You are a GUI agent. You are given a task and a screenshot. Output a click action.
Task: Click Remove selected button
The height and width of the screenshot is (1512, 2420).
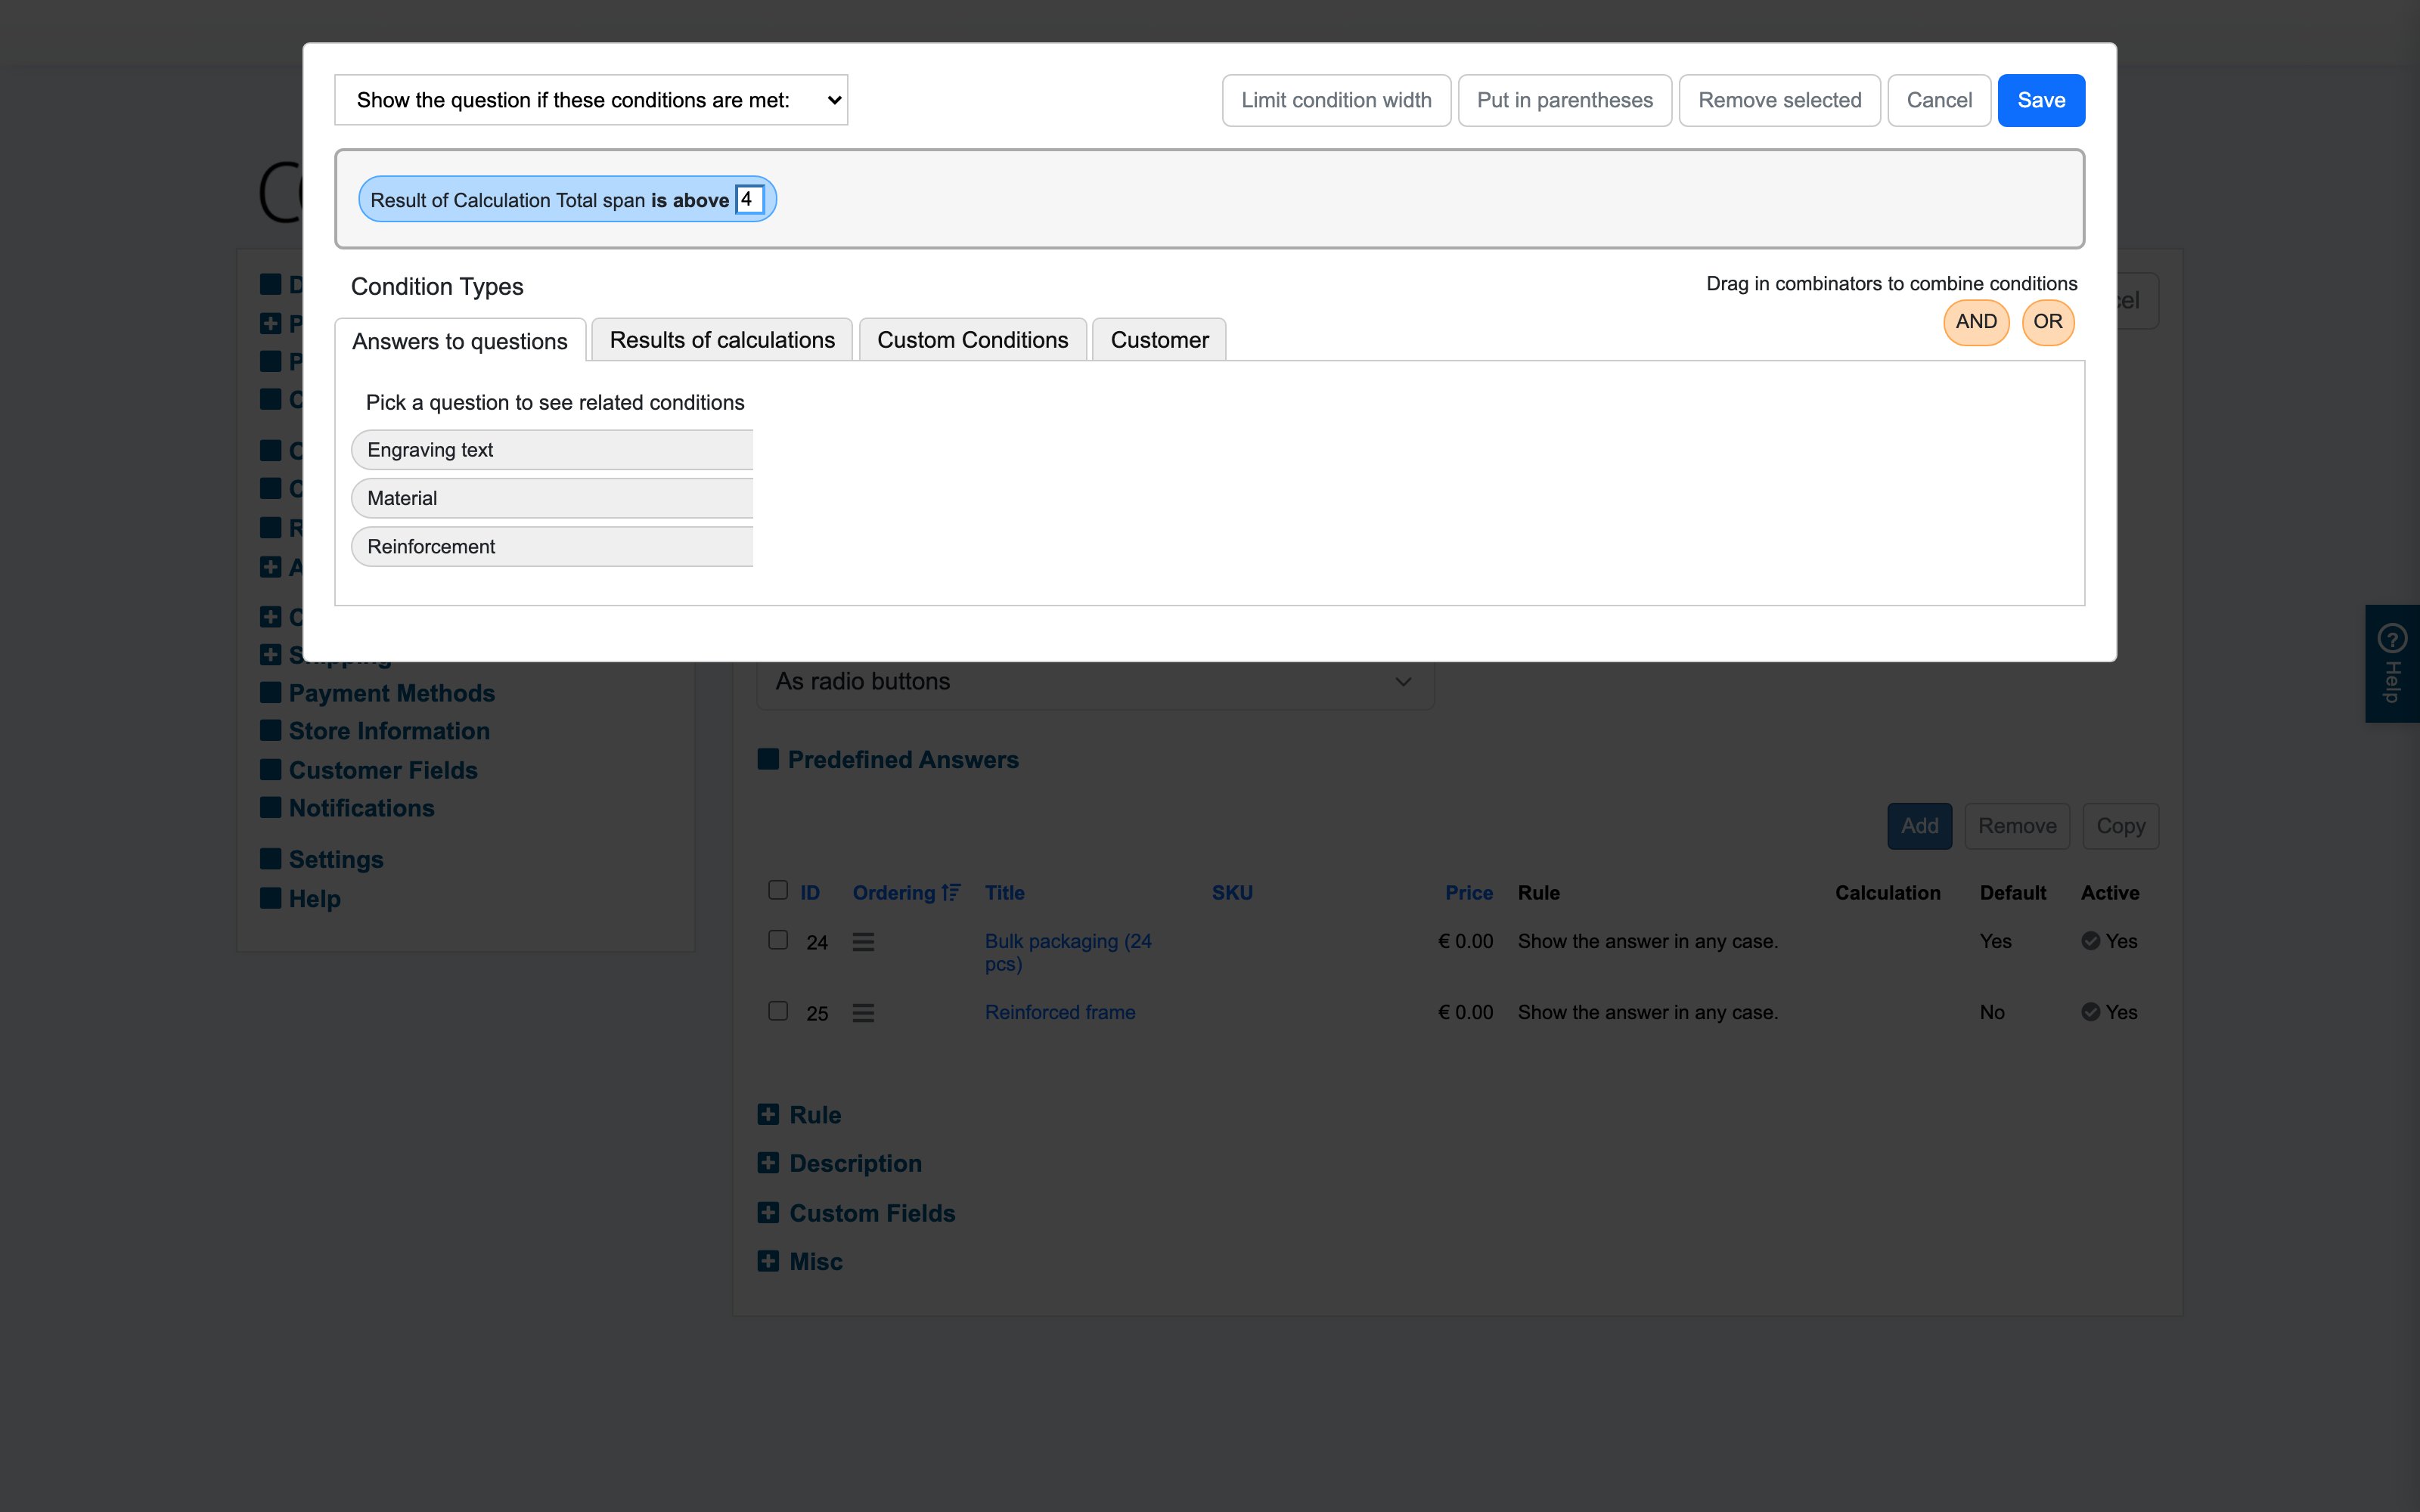[1779, 100]
